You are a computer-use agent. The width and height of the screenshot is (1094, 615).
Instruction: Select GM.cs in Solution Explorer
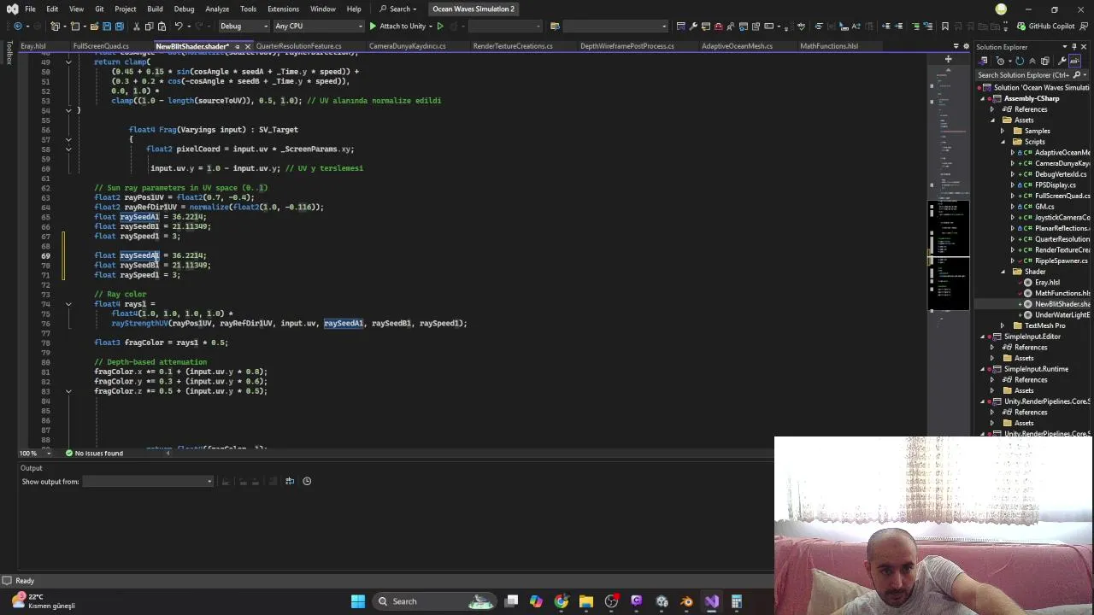point(1044,207)
